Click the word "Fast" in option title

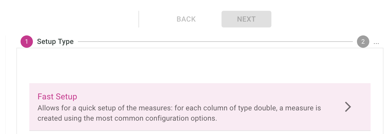[x=46, y=97]
